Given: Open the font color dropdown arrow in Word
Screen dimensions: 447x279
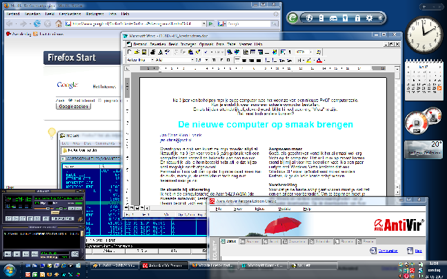Looking at the screenshot, I should 324,60.
